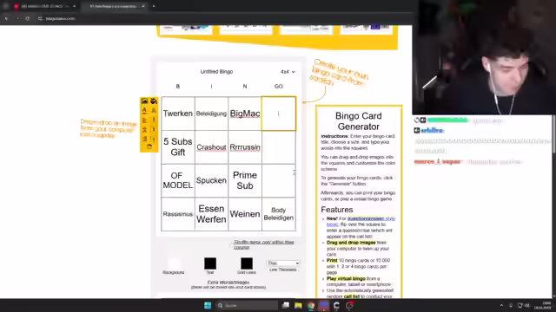Click the Rassismus bingo square
The height and width of the screenshot is (312, 556).
point(178,214)
